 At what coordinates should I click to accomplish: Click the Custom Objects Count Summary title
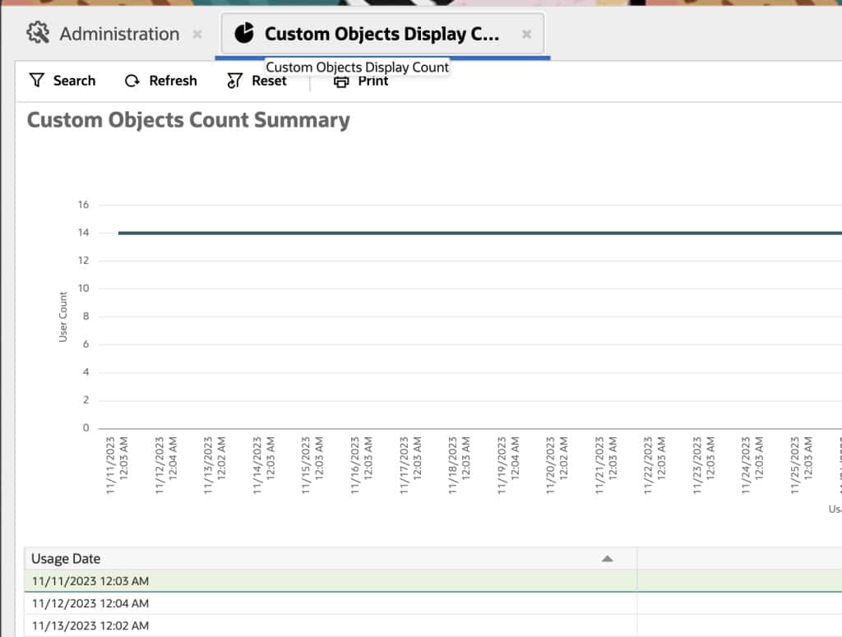[189, 119]
